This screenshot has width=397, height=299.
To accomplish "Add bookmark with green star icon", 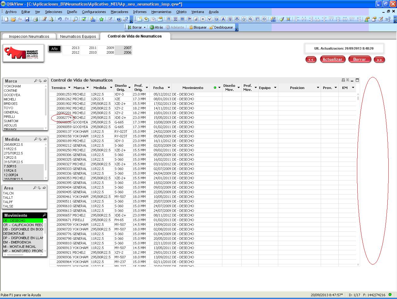I will (x=101, y=19).
